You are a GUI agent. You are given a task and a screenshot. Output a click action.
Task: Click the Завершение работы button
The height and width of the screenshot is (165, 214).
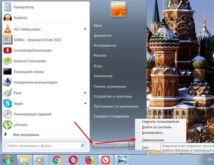pos(110,146)
